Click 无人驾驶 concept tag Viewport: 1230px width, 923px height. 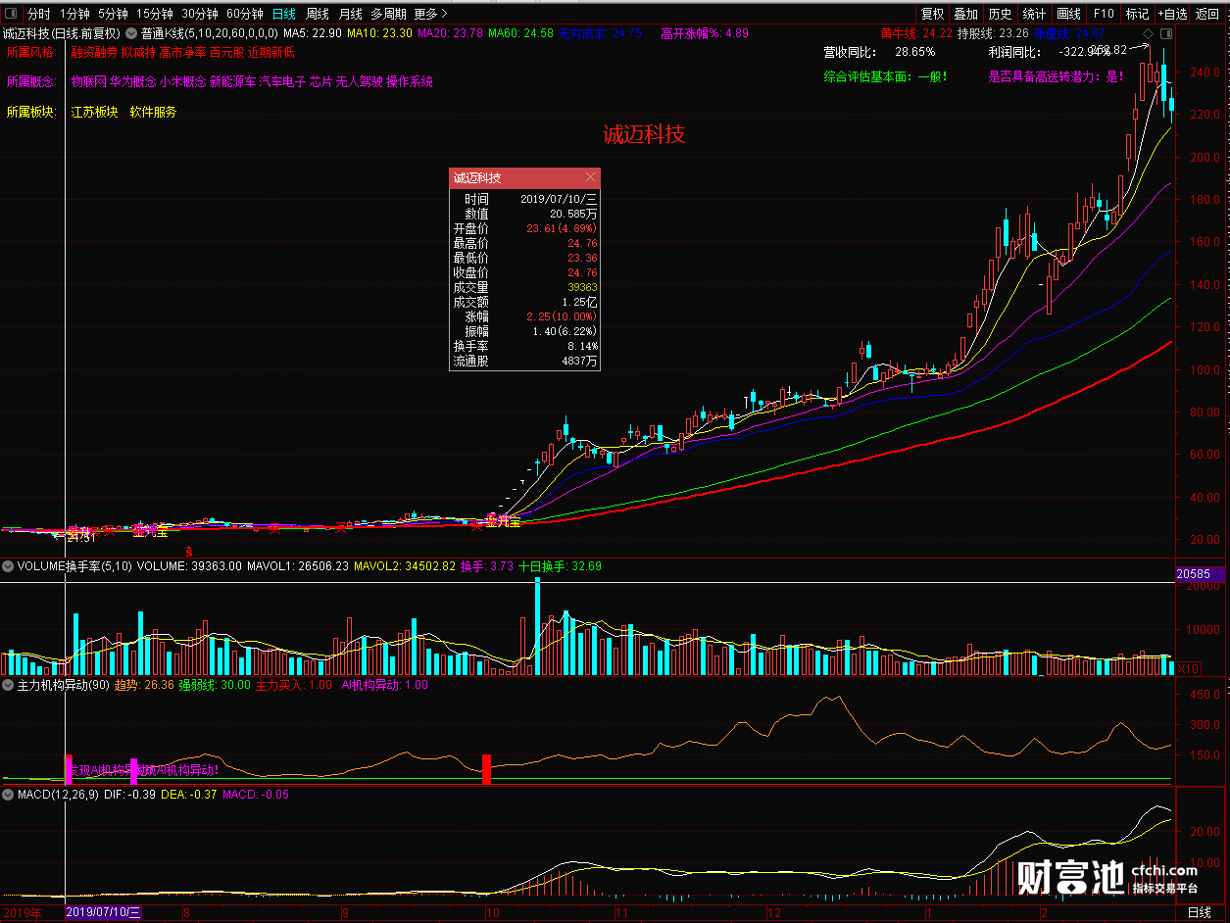[359, 82]
